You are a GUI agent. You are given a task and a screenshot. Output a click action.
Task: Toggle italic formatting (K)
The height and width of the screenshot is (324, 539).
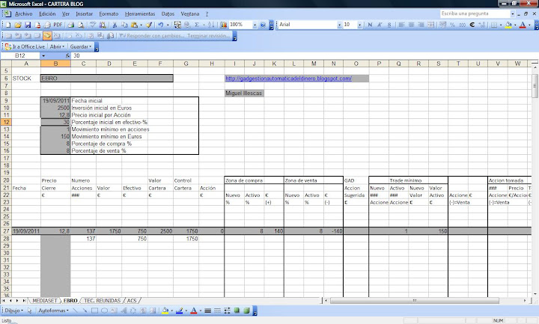pyautogui.click(x=380, y=25)
